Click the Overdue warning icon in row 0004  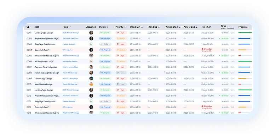(x=202, y=49)
